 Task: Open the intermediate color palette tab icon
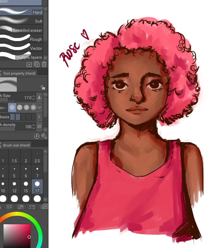[x=32, y=207]
